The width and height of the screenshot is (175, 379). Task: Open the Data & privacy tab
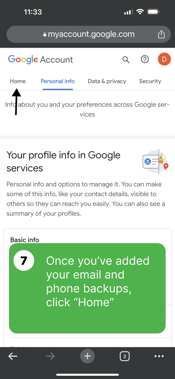point(107,81)
